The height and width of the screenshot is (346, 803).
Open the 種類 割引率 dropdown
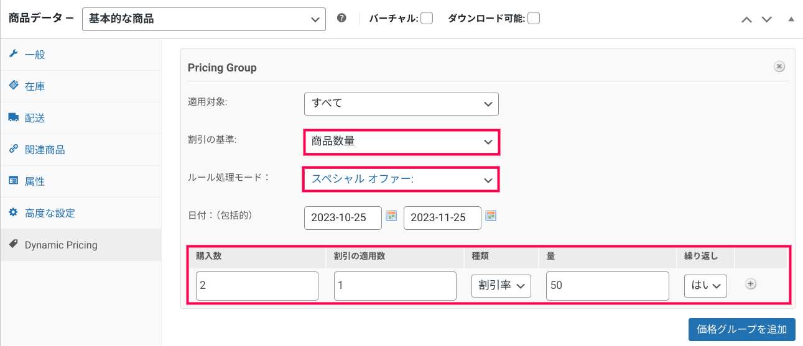click(x=501, y=285)
